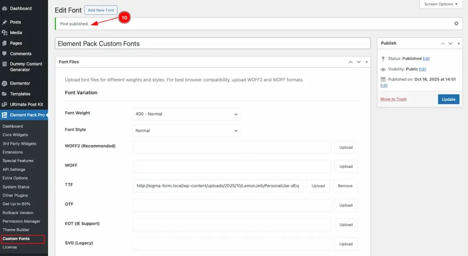Collapse the Font Files panel toggle arrow
The width and height of the screenshot is (468, 256).
click(367, 62)
